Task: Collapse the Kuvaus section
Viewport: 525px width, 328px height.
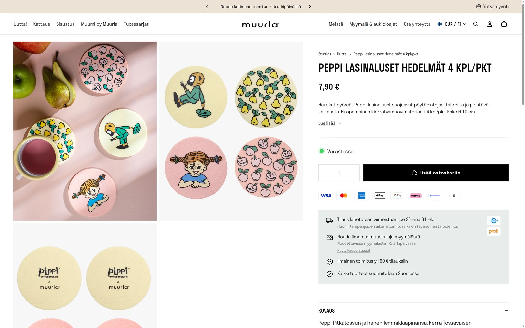Action: click(x=506, y=311)
